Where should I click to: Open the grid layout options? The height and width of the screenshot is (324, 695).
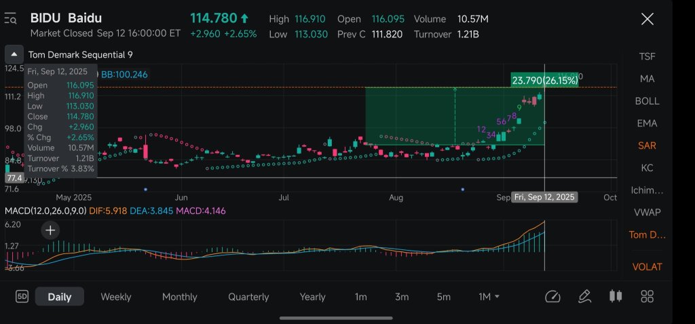pos(647,296)
